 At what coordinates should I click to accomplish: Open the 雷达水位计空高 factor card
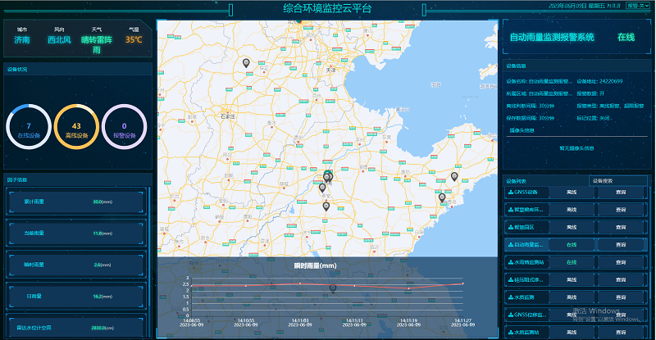[76, 326]
